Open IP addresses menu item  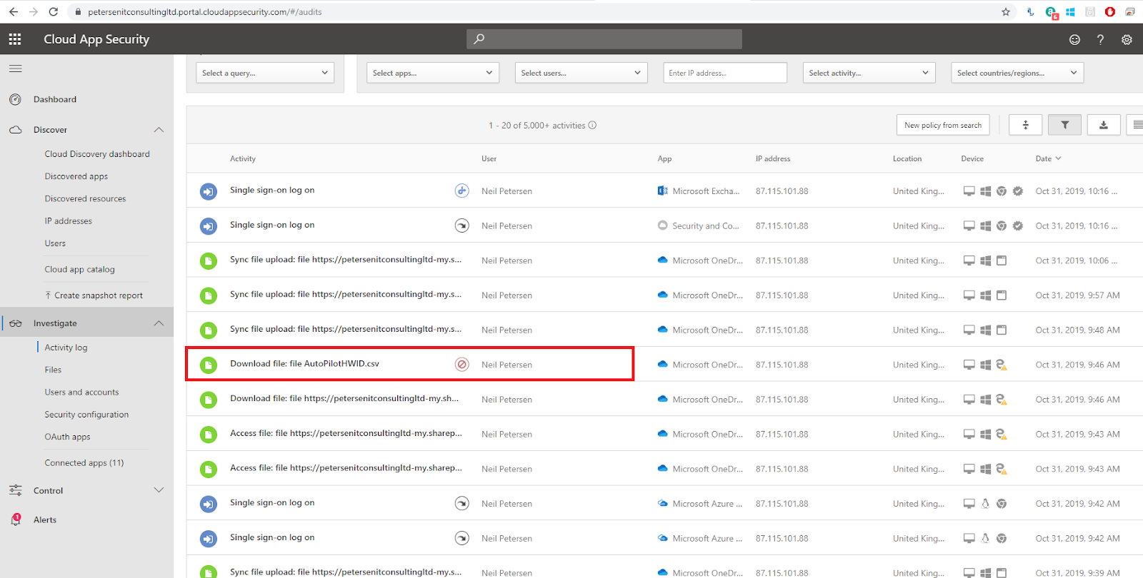pos(69,221)
